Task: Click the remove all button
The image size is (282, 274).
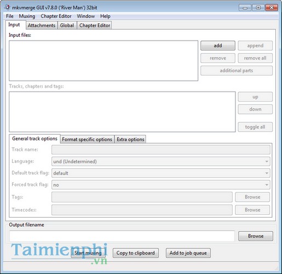Action: click(x=255, y=58)
